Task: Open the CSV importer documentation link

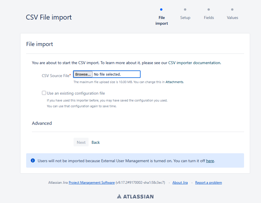Action: point(194,63)
